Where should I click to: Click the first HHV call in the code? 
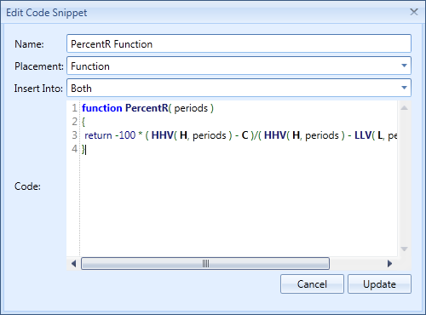(163, 135)
